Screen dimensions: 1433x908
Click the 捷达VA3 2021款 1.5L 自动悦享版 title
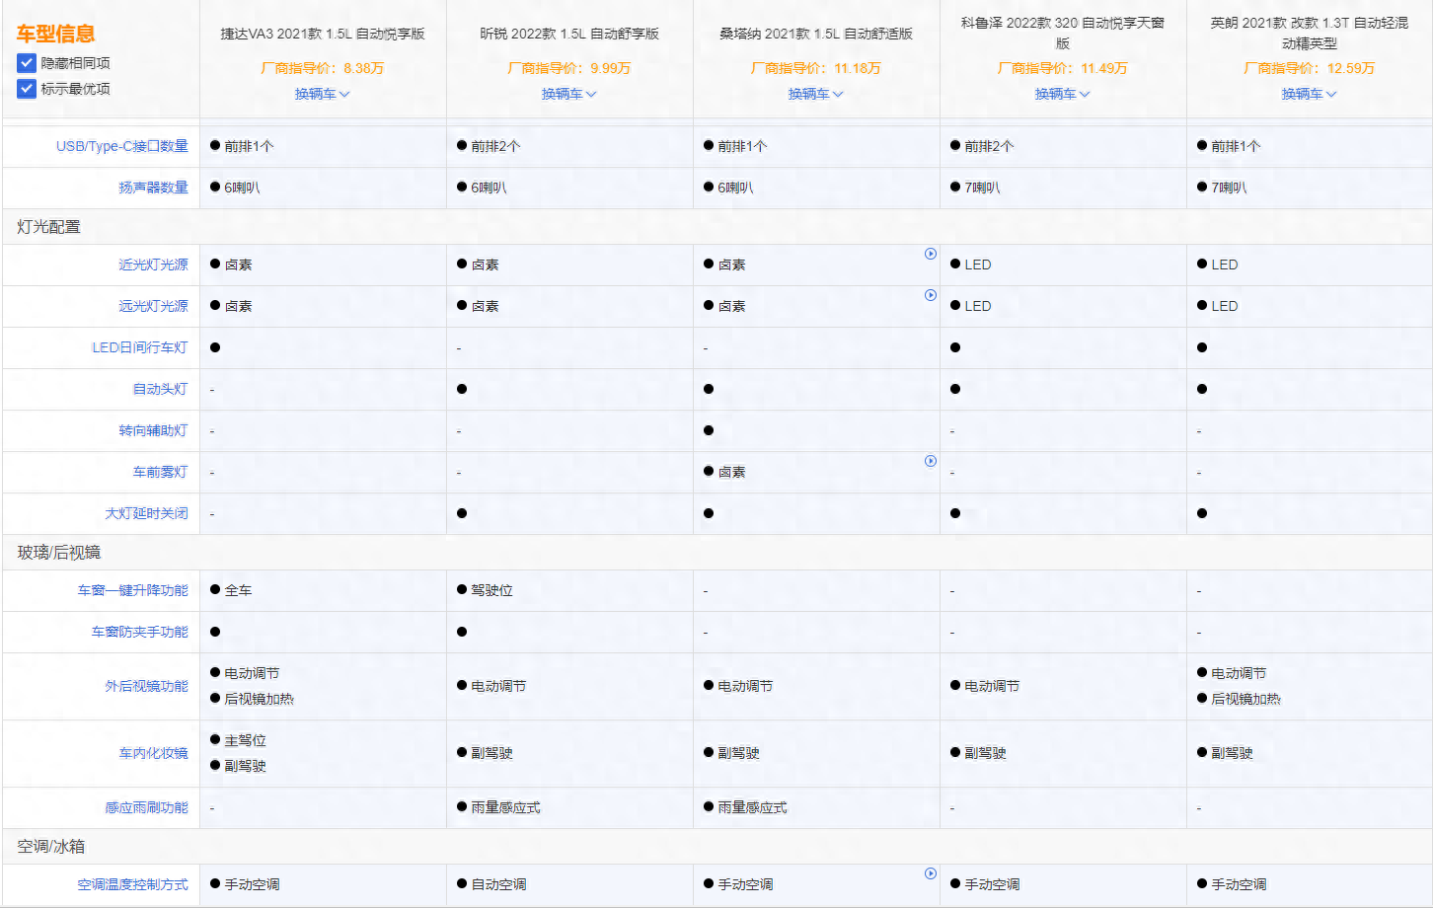coord(323,34)
